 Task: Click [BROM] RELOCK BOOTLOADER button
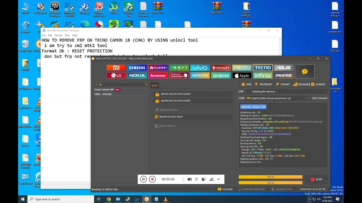coord(193,101)
